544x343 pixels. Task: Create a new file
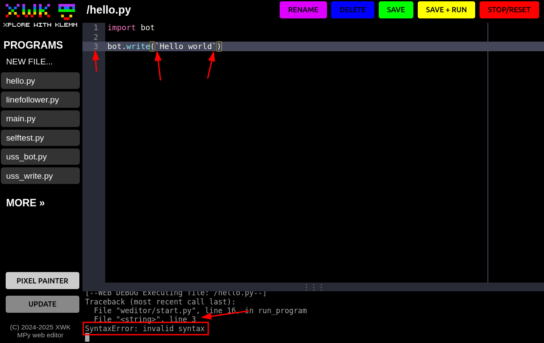pos(29,62)
